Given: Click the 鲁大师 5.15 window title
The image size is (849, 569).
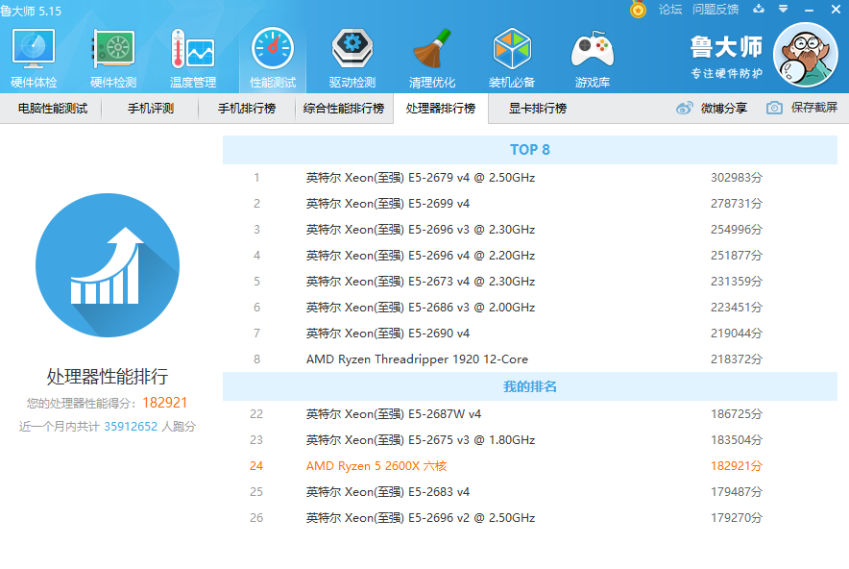Looking at the screenshot, I should pyautogui.click(x=31, y=11).
